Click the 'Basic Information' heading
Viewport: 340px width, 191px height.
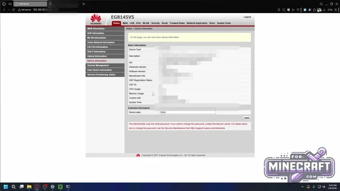click(x=137, y=45)
